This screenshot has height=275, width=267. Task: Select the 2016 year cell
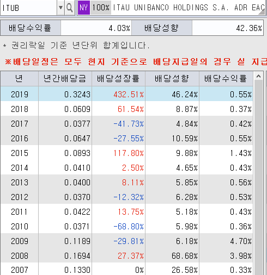[20, 139]
